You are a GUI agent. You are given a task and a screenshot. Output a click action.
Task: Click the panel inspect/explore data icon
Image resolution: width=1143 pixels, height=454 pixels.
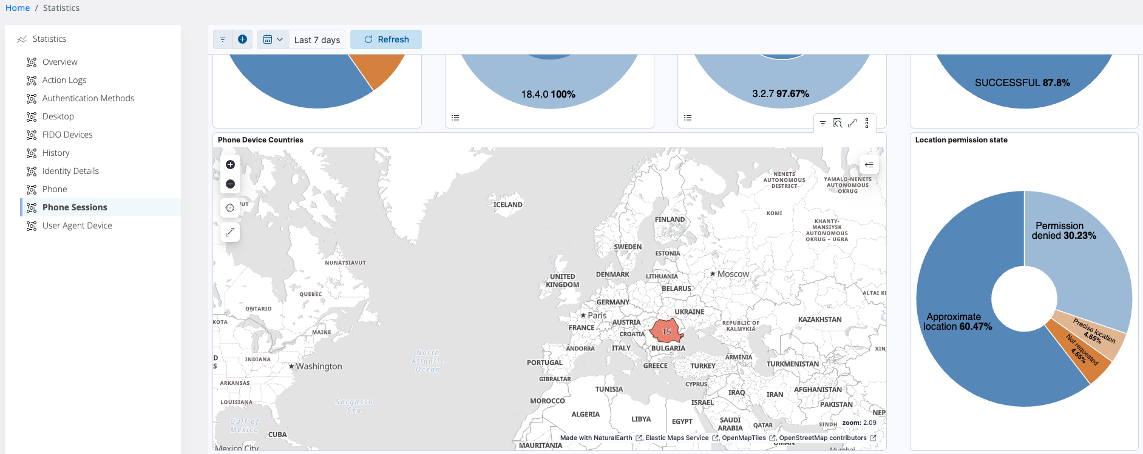(837, 123)
